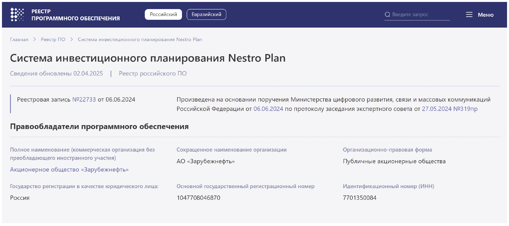Click the registry dotted logo icon
Viewport: 509px width, 226px height.
click(x=17, y=14)
